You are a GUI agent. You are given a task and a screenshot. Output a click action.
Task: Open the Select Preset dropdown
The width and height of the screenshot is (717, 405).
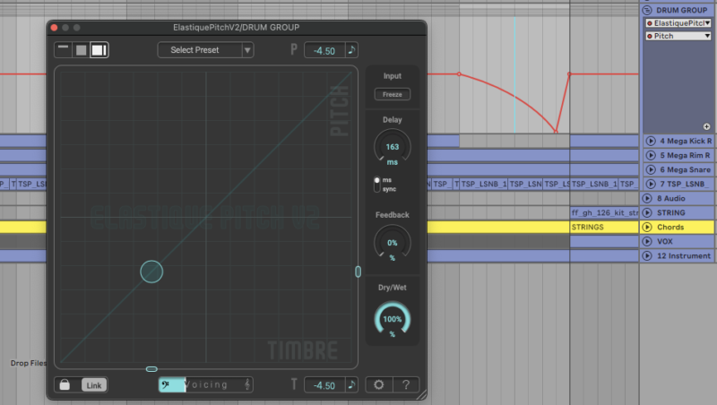pyautogui.click(x=205, y=50)
